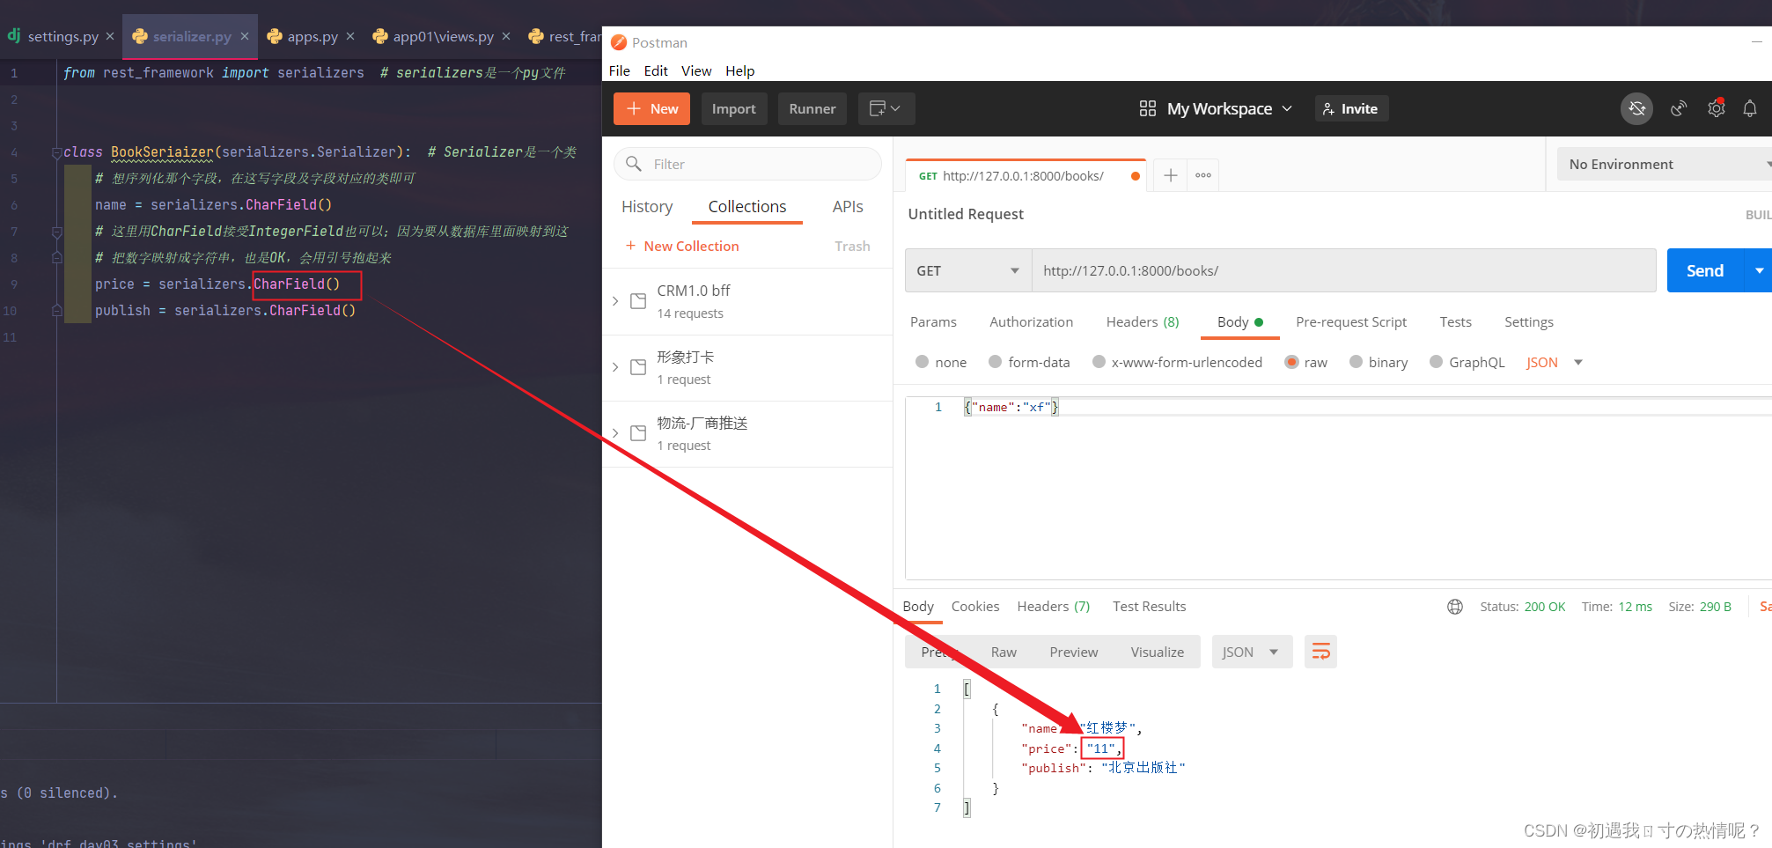Expand the CRM1.0 bff collection
1772x848 pixels.
coord(615,300)
